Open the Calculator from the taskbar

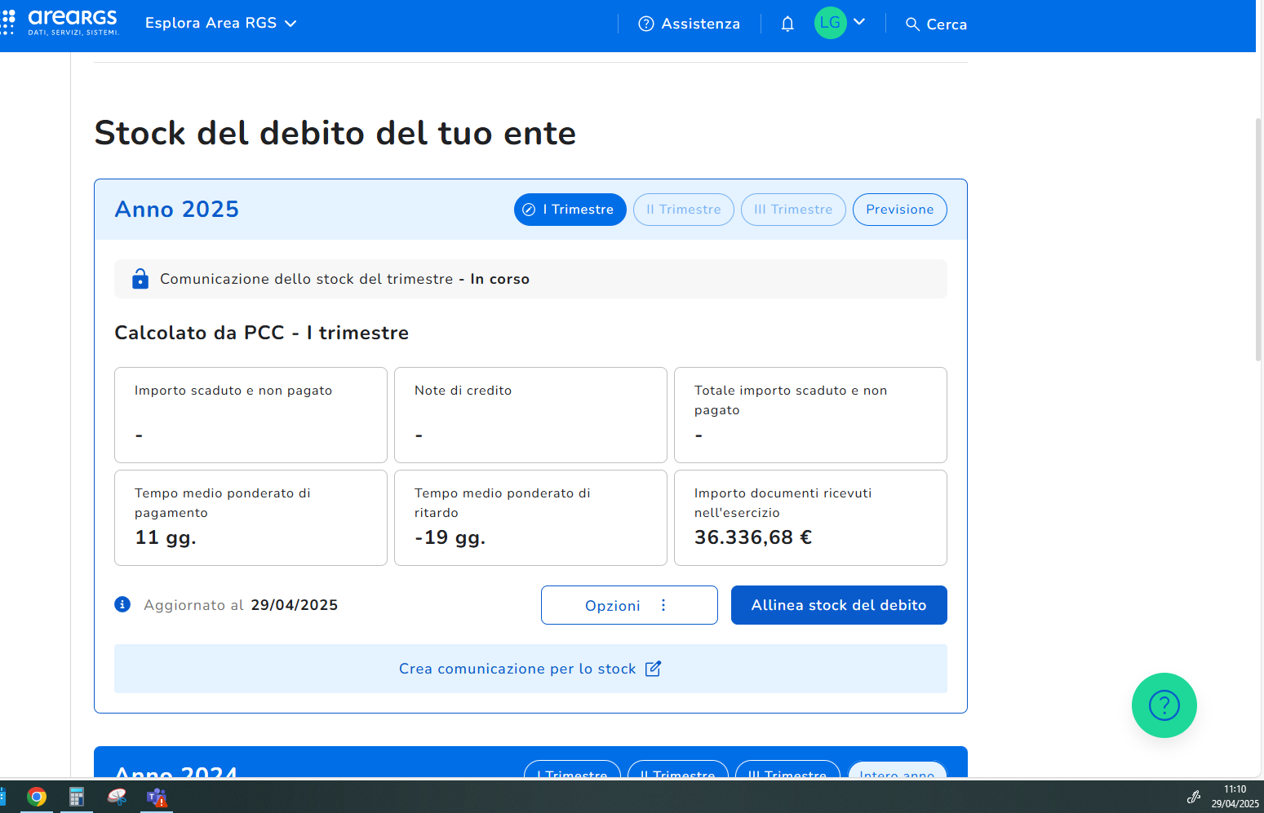[77, 798]
